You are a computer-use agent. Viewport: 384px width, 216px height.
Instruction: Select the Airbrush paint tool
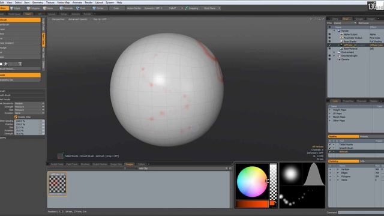coord(20,20)
